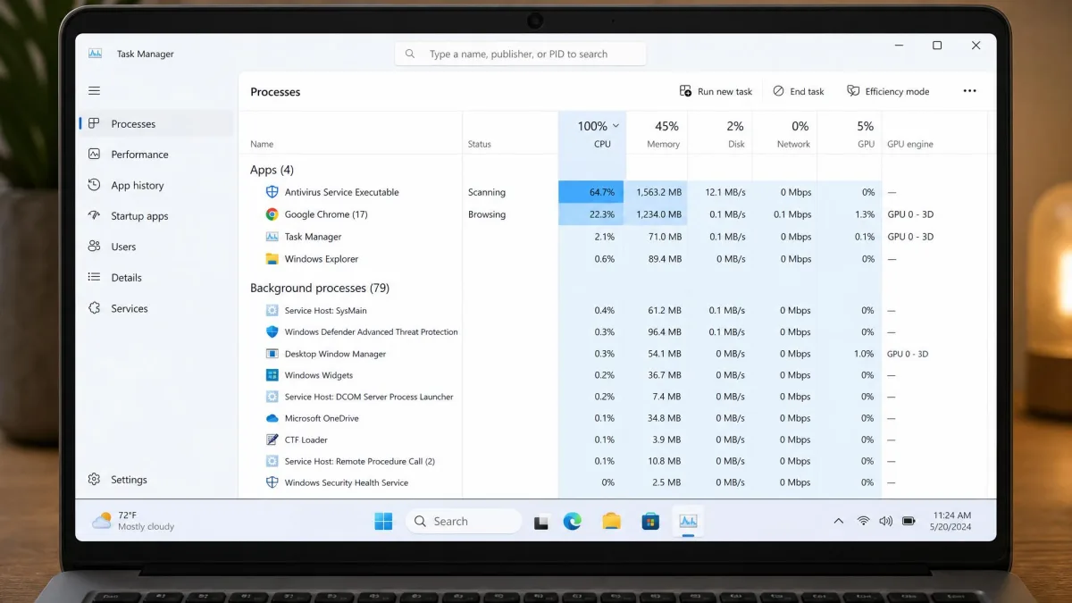
Task: Click the Task Manager taskbar icon
Action: [688, 522]
